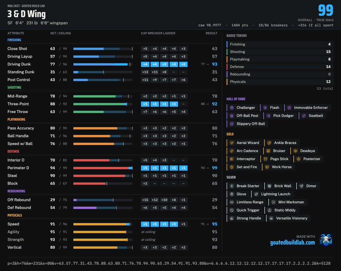Click the Dimer badge icon
The width and height of the screenshot is (341, 271).
[x=301, y=186]
